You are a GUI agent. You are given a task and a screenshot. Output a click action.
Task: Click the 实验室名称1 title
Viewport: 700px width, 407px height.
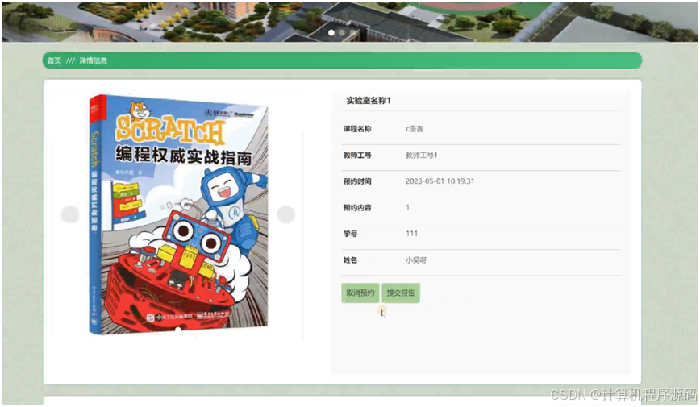369,101
